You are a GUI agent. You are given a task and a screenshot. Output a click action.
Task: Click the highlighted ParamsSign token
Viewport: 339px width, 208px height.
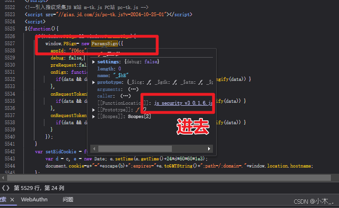point(105,43)
